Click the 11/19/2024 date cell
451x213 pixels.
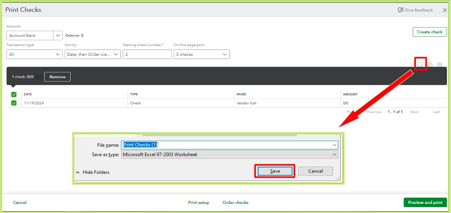click(34, 103)
